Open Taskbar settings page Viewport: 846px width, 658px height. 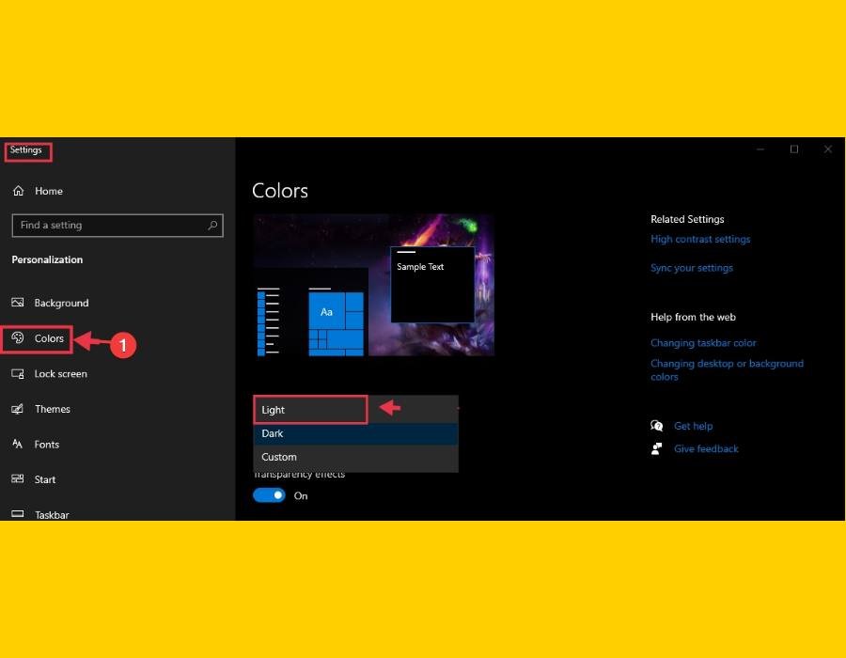(52, 514)
